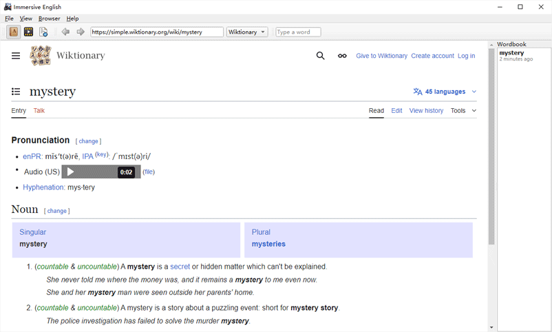Click change next to Pronunciation

(x=88, y=141)
